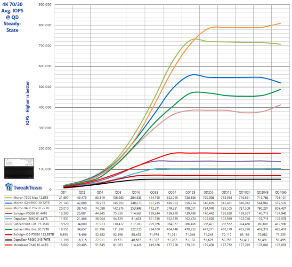Click the 'QD2048' column header
Viewport: 292px width, 267px height.
[x=263, y=192]
